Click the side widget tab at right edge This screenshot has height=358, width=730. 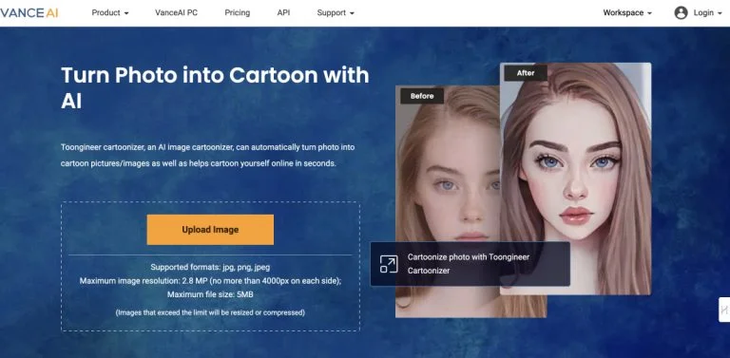[x=724, y=310]
